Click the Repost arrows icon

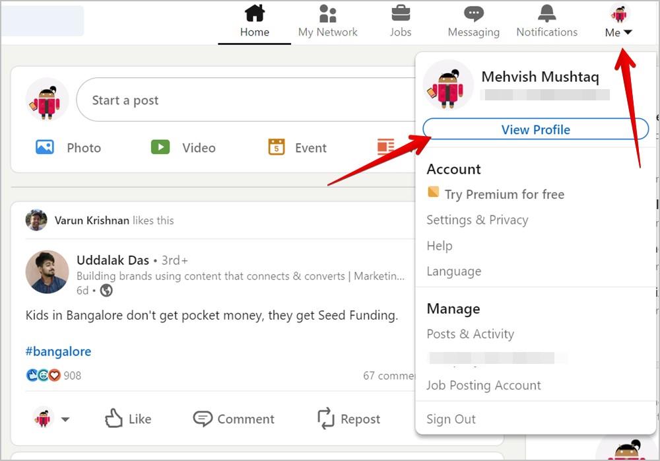pyautogui.click(x=325, y=419)
